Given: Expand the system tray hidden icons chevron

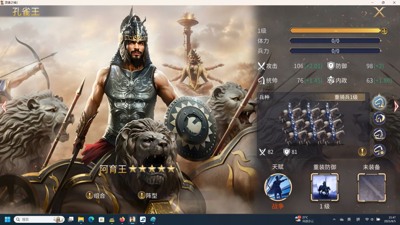Looking at the screenshot, I should (334, 219).
